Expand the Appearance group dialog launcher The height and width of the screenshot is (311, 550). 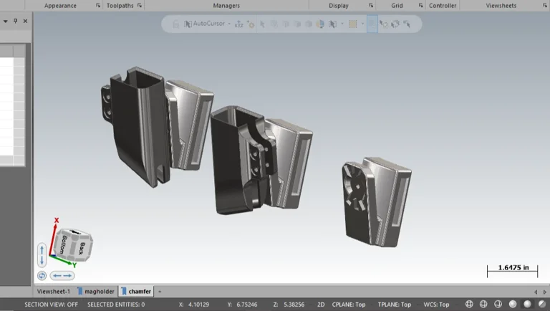[99, 6]
